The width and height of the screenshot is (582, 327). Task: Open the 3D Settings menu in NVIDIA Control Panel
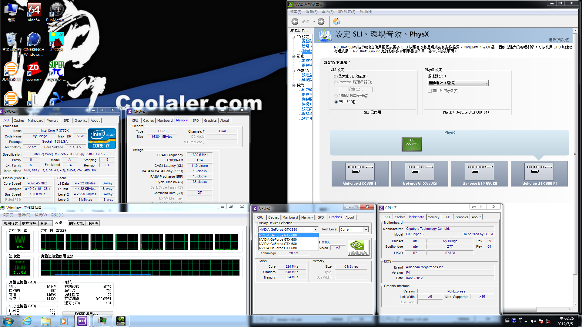coord(346,12)
